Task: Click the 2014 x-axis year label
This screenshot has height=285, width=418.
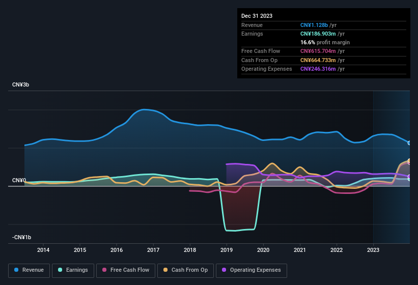Action: (43, 250)
